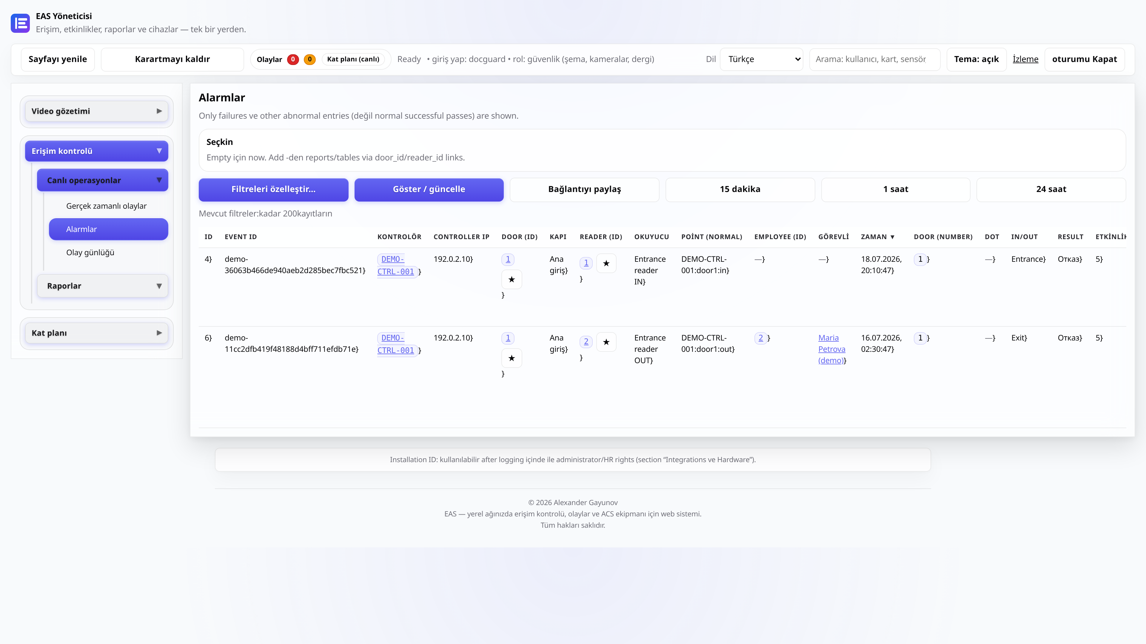Viewport: 1146px width, 644px height.
Task: Click the red Olaylar counter badge
Action: click(x=293, y=59)
